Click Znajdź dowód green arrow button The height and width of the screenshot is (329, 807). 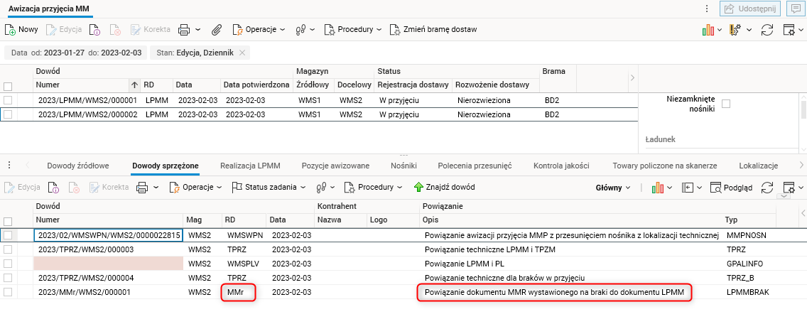[x=444, y=187]
